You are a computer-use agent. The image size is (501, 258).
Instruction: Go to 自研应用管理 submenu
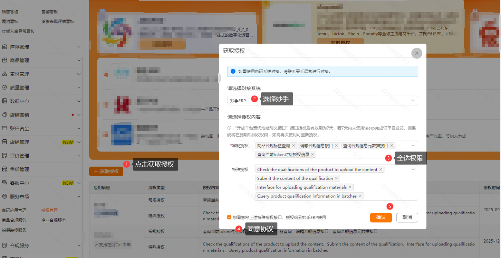(14, 210)
